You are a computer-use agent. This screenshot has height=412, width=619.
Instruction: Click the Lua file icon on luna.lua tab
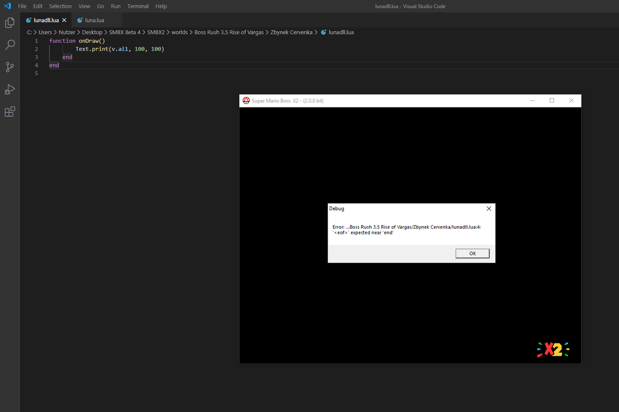click(80, 20)
